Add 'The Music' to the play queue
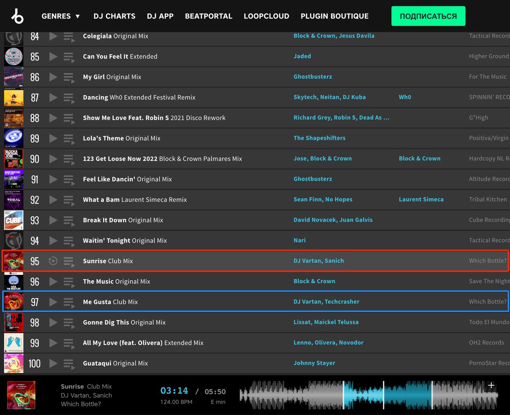This screenshot has width=510, height=415. click(x=69, y=281)
